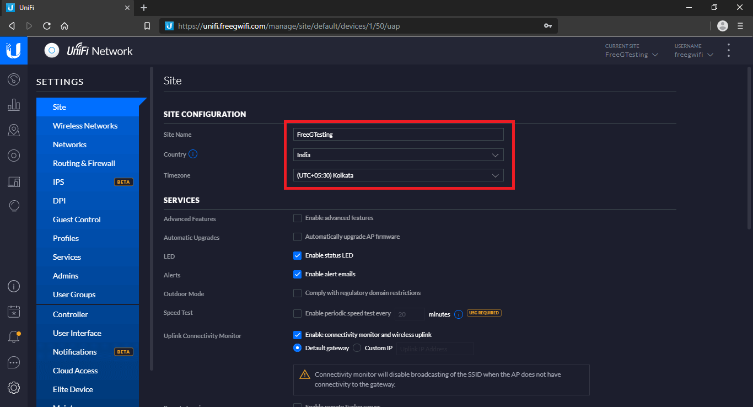Toggle Automatically upgrade AP firmware

click(x=298, y=237)
